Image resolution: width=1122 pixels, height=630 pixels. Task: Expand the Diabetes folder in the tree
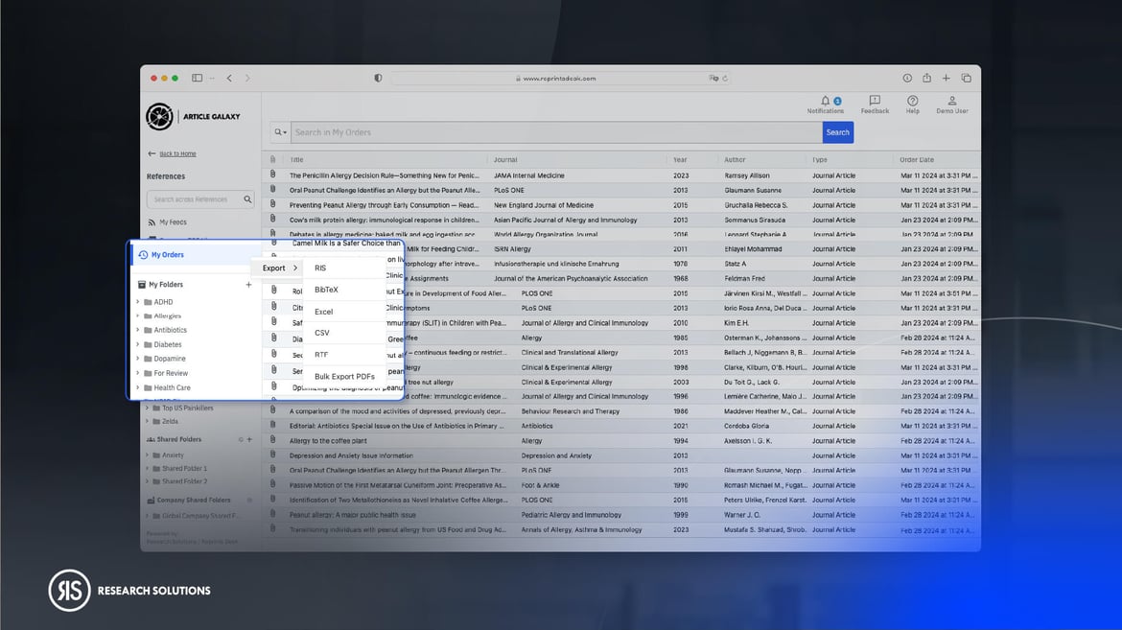138,344
